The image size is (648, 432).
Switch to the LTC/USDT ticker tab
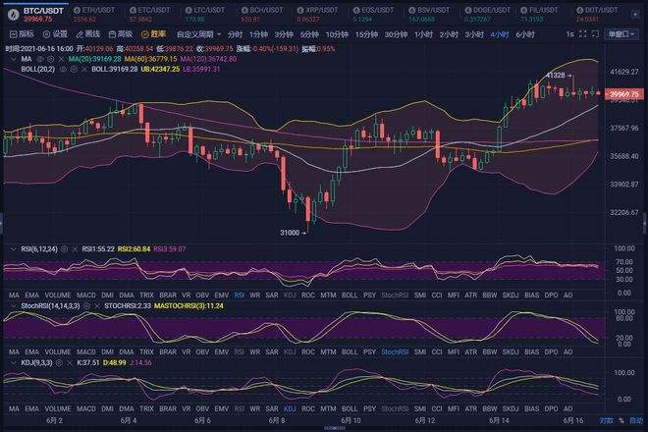pos(205,15)
